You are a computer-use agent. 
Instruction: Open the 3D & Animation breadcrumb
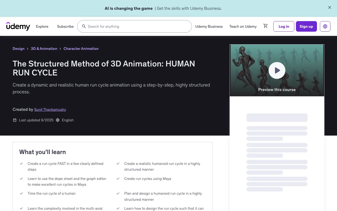(x=44, y=49)
